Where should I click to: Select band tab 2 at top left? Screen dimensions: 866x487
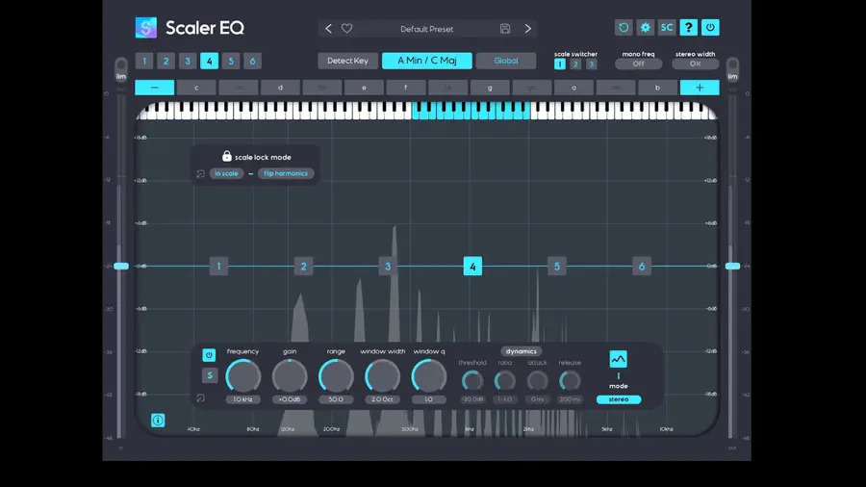point(166,61)
